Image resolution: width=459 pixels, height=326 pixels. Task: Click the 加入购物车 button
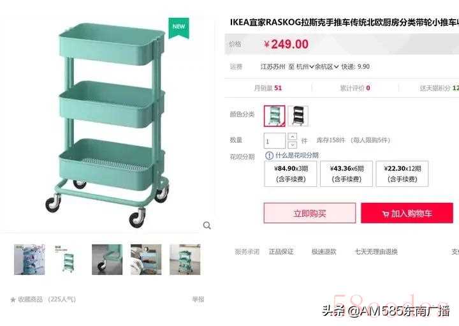407,213
